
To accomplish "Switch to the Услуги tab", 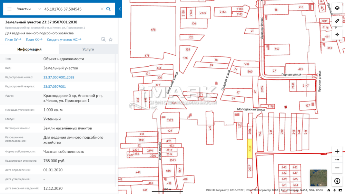I will pos(88,49).
